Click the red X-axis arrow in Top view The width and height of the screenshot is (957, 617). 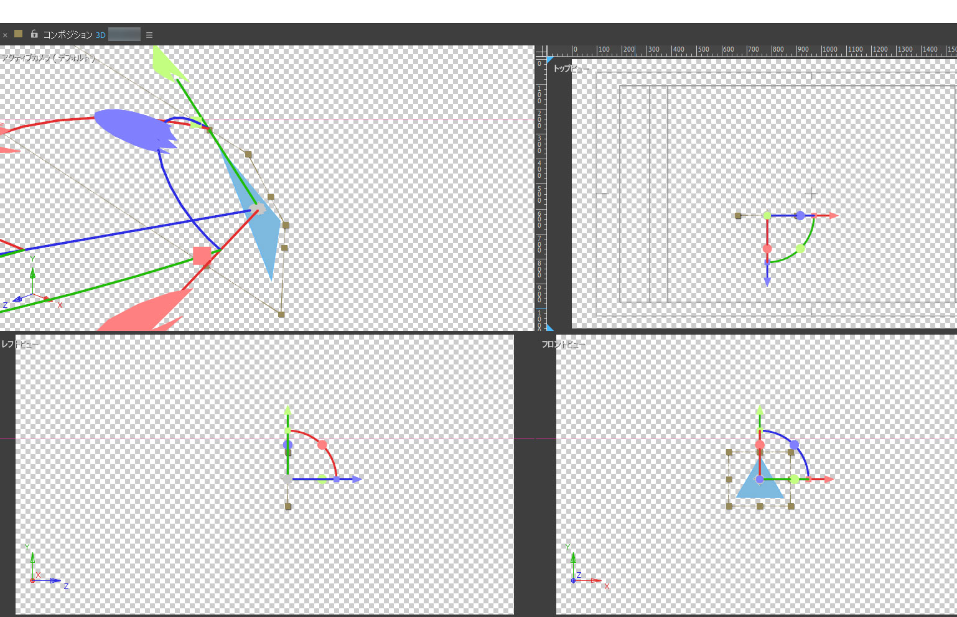point(832,216)
